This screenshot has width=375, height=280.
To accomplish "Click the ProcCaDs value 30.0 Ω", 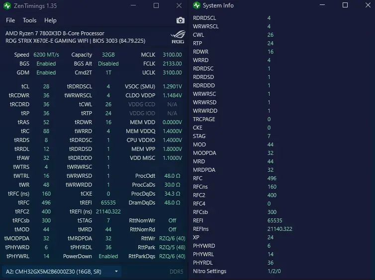I will click(x=172, y=185).
